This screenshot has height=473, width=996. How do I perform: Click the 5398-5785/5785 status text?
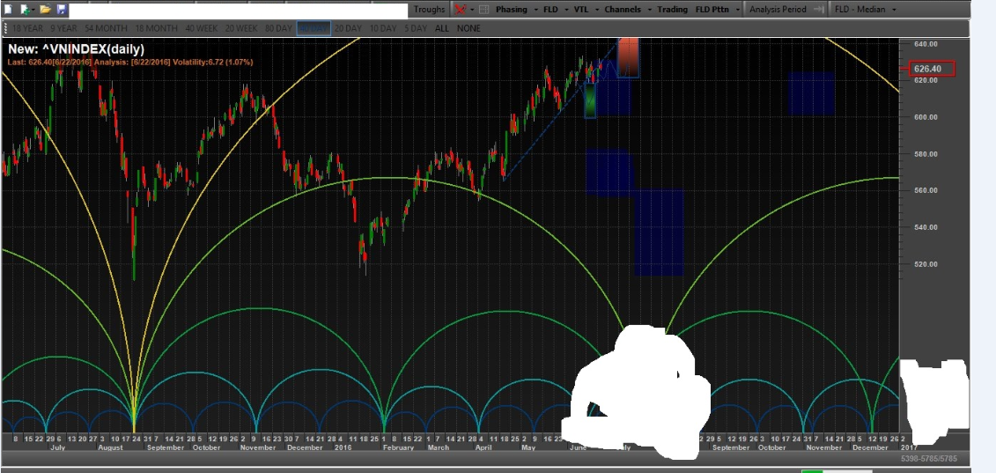point(929,458)
